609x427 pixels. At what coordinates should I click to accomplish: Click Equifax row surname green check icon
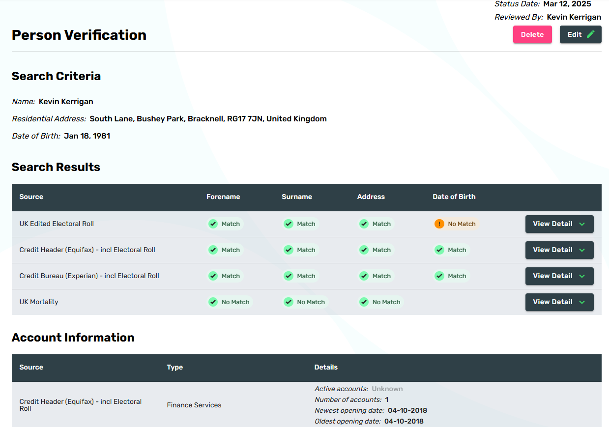click(x=288, y=250)
